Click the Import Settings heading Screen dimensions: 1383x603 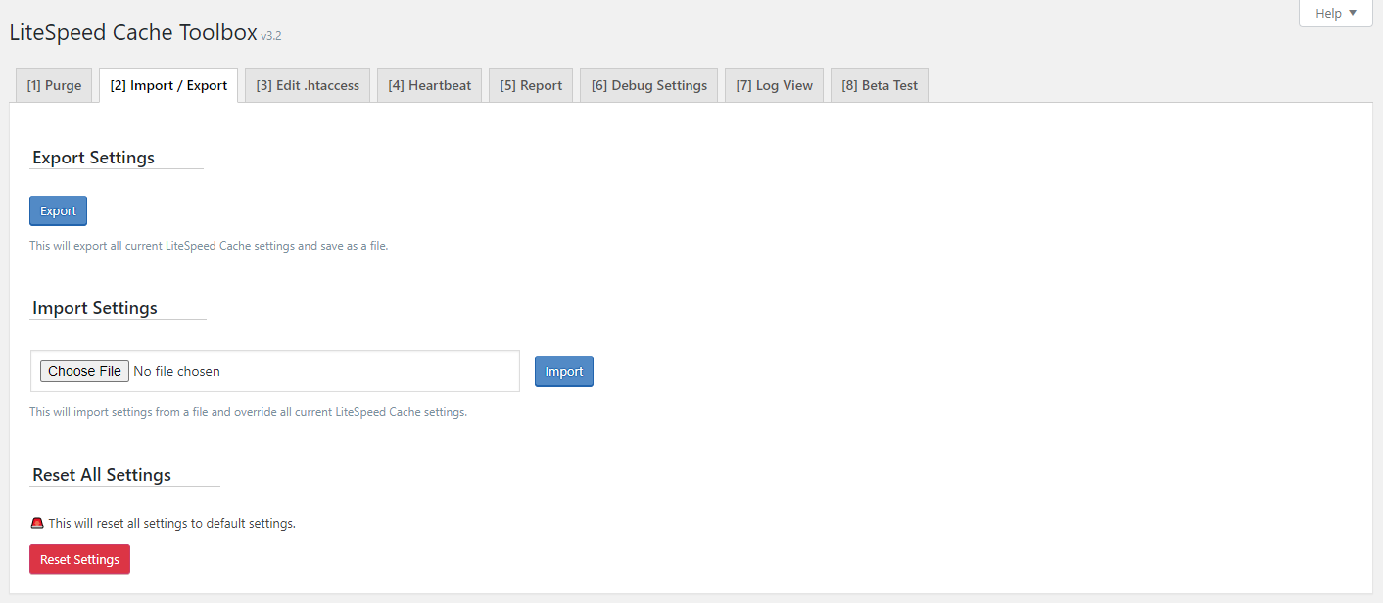[x=95, y=308]
